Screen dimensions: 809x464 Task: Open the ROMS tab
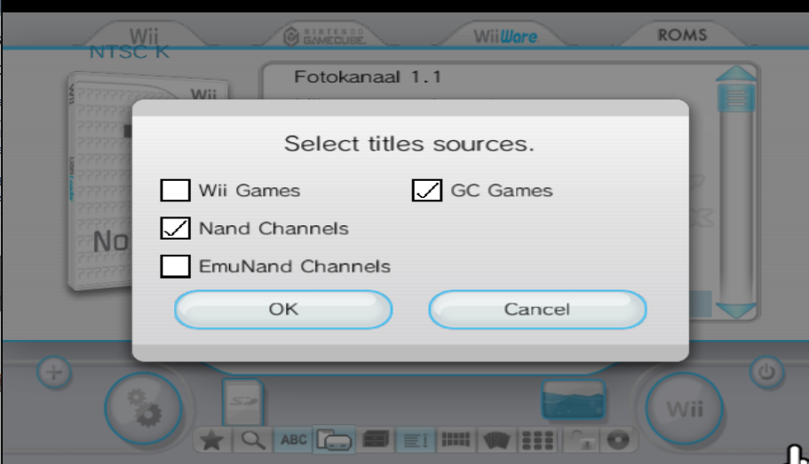682,35
